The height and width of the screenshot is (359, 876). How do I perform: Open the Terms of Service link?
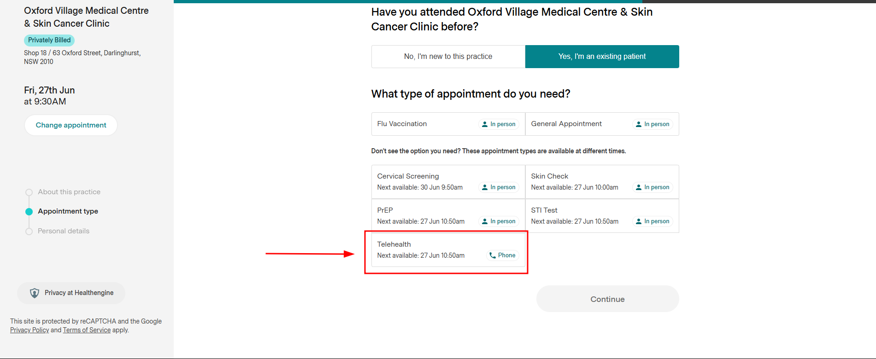[87, 330]
